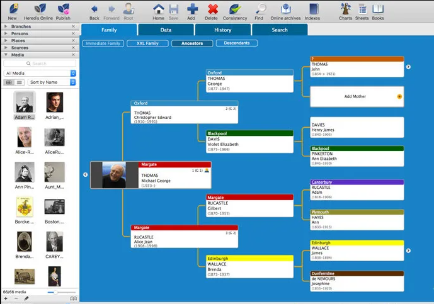Screen dimensions: 434x304
Task: Open the Charts tree icon
Action: point(345,9)
